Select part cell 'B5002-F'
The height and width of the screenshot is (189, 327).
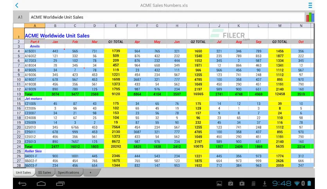35,161
